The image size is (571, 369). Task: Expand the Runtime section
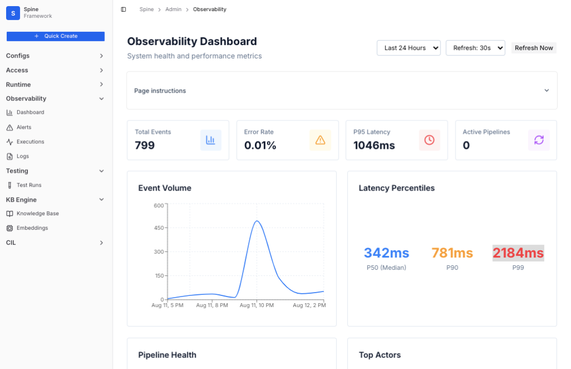click(x=55, y=84)
